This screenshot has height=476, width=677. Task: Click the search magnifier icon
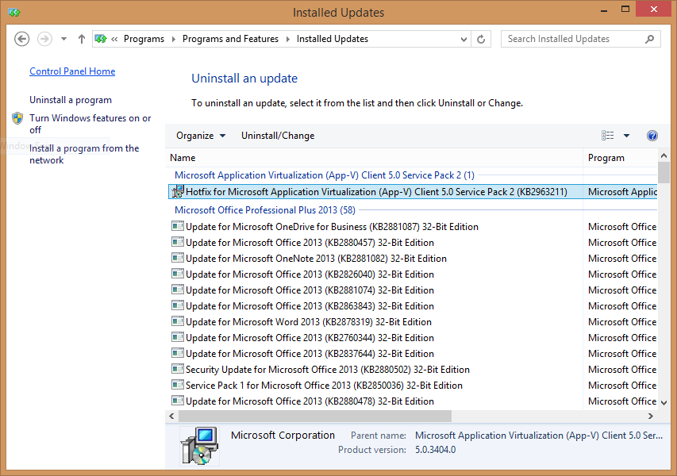[650, 40]
